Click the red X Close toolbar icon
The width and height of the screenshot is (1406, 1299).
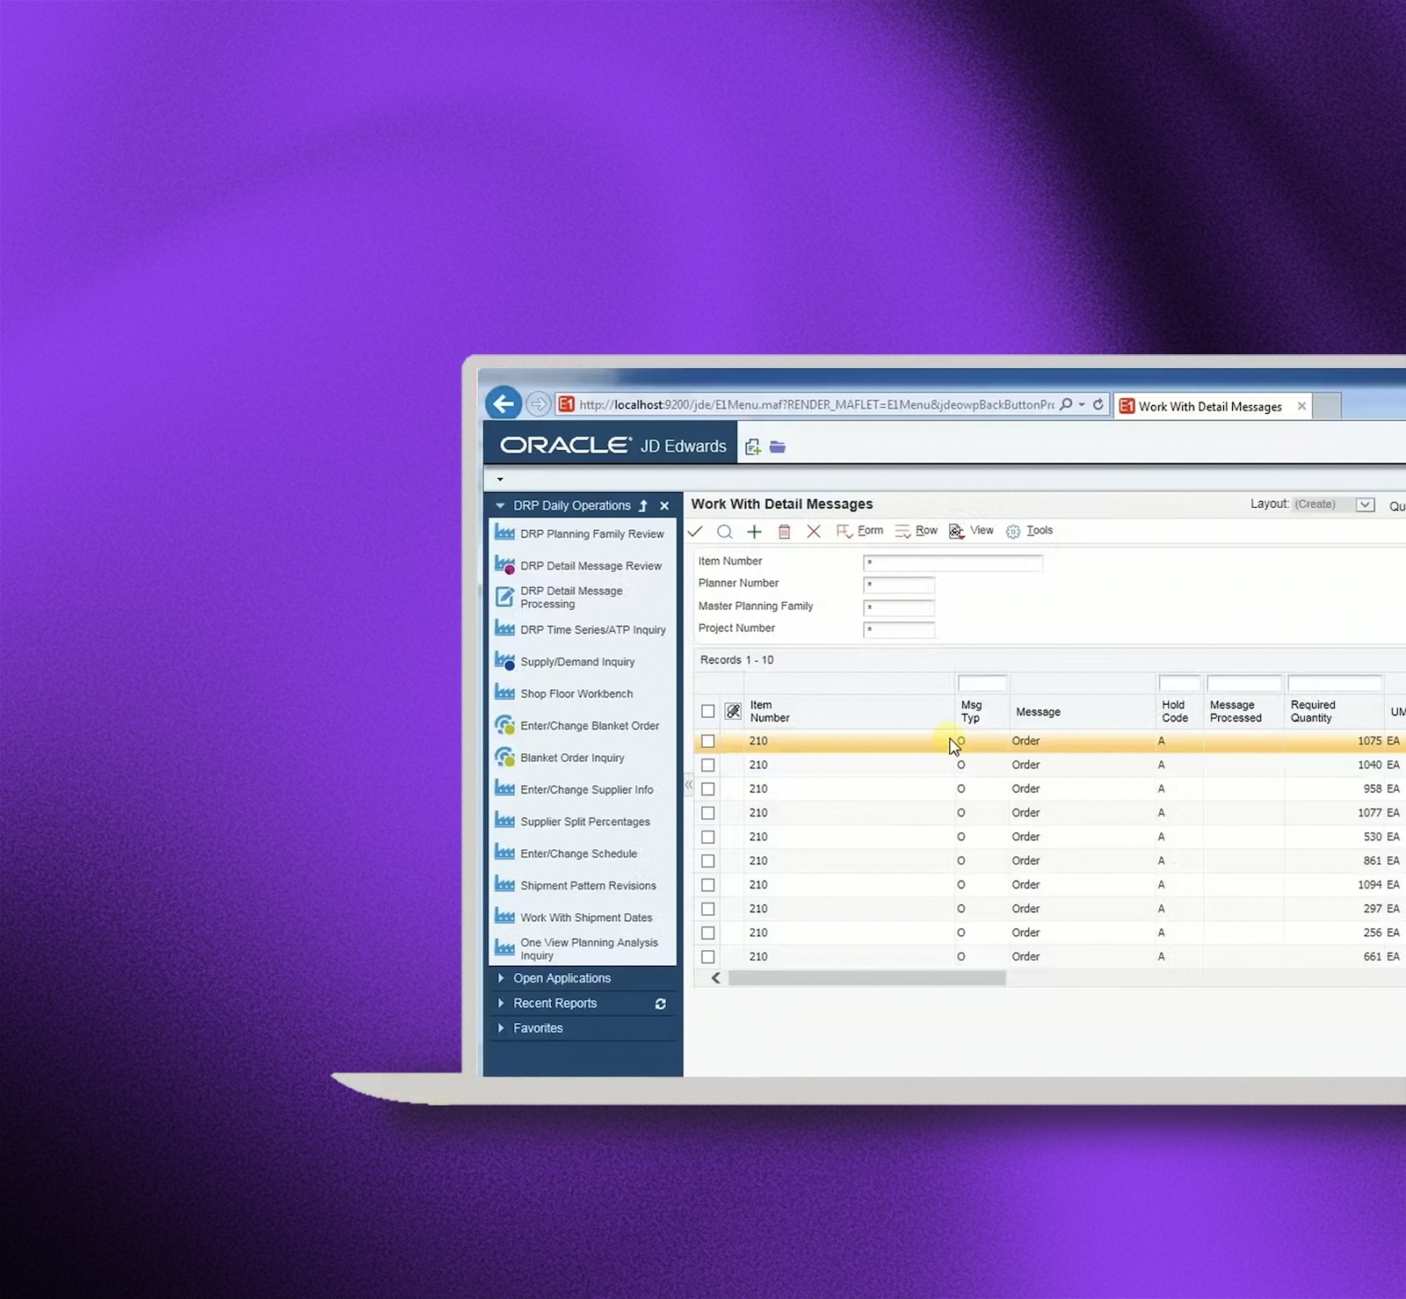814,531
